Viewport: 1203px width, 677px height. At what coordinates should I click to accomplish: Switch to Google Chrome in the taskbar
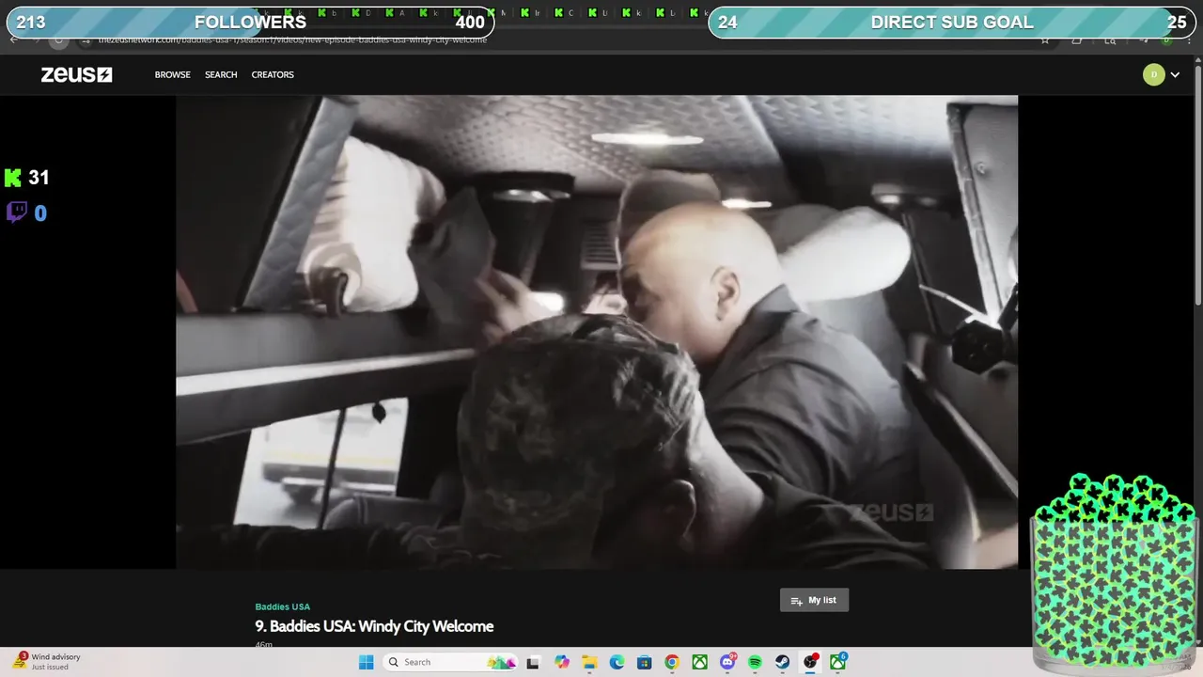click(671, 662)
